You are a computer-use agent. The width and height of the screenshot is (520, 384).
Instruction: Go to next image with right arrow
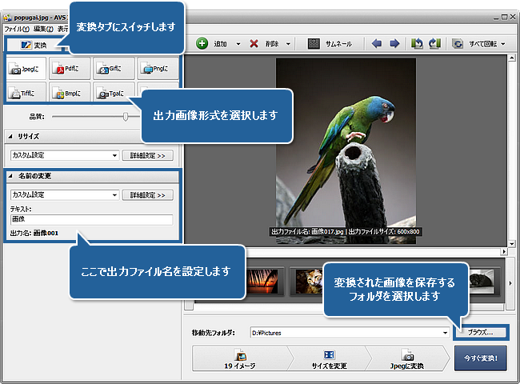point(394,43)
